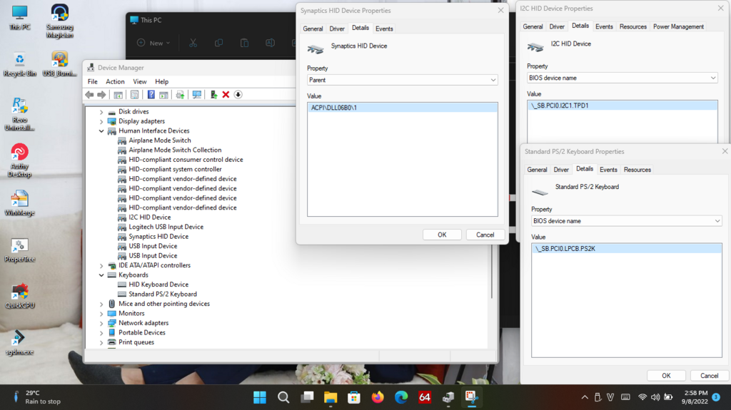Open Firefox from the taskbar
This screenshot has width=731, height=410.
pos(378,397)
